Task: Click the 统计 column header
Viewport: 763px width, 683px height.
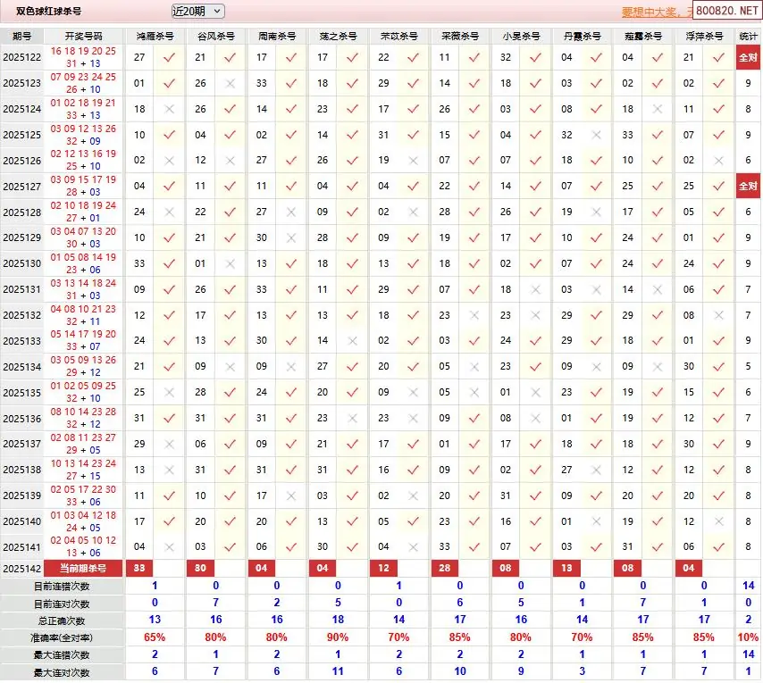Action: [748, 37]
